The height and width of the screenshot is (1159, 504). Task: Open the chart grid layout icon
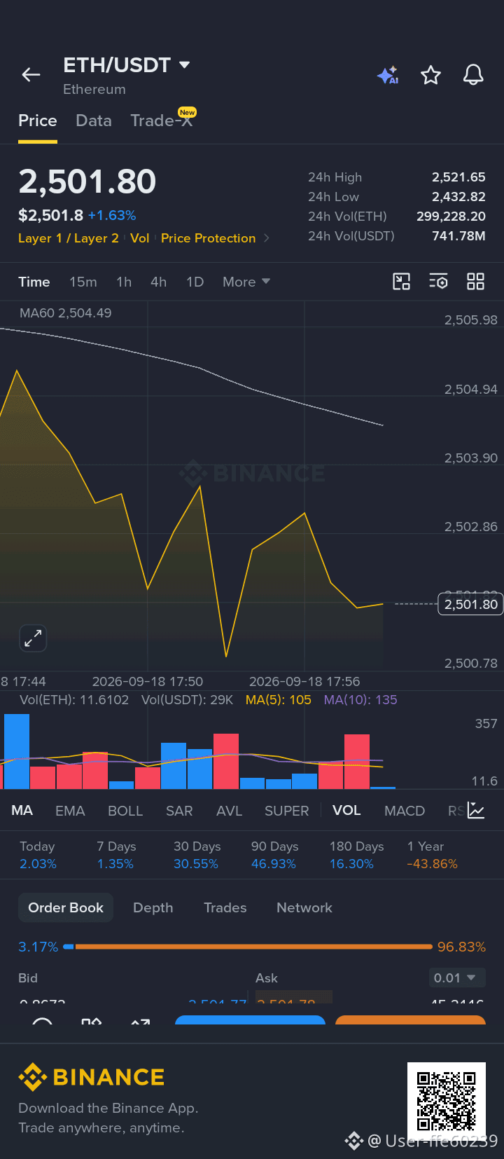pyautogui.click(x=475, y=282)
